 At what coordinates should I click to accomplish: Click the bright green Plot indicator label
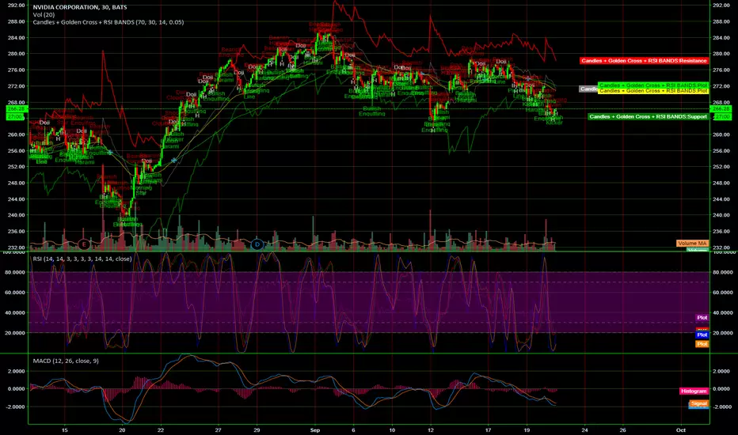[653, 85]
